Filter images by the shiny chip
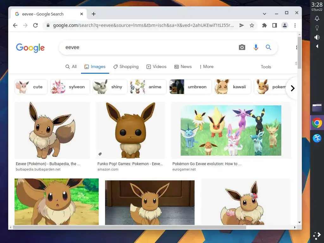 click(110, 87)
